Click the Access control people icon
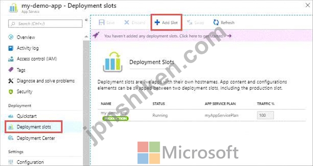The image size is (313, 166). pyautogui.click(x=11, y=59)
